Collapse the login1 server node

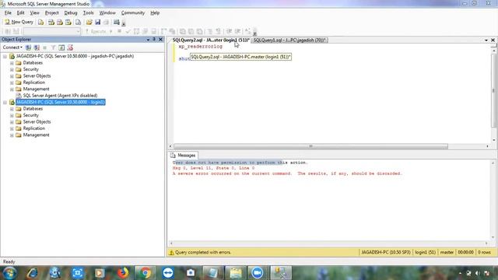click(5, 103)
